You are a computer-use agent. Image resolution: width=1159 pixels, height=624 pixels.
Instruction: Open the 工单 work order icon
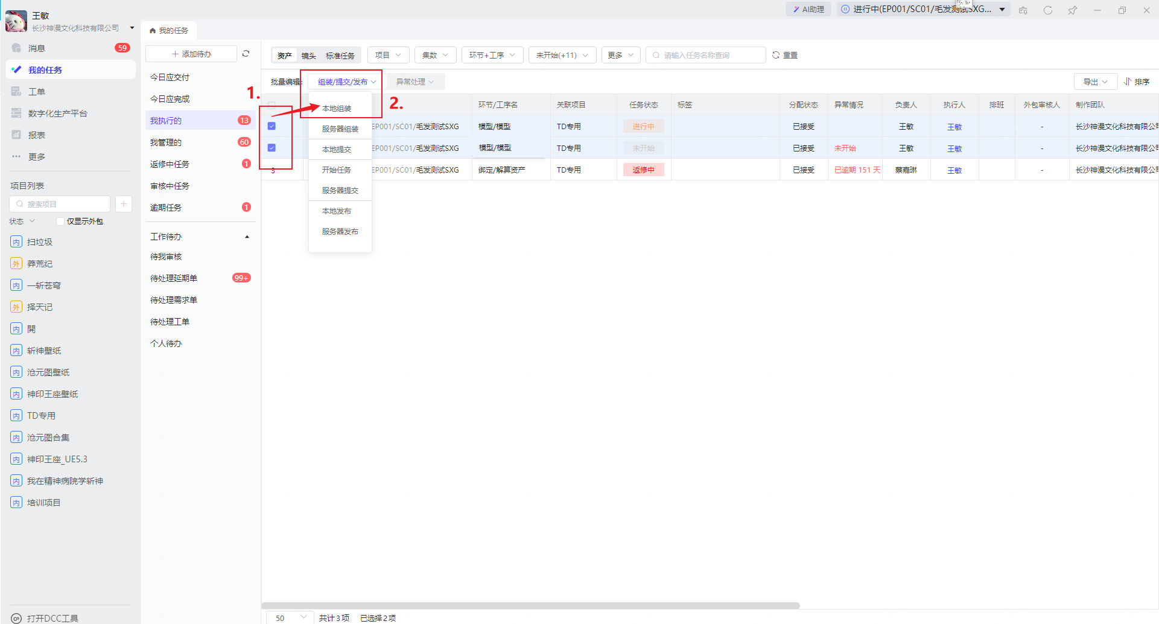[x=16, y=91]
